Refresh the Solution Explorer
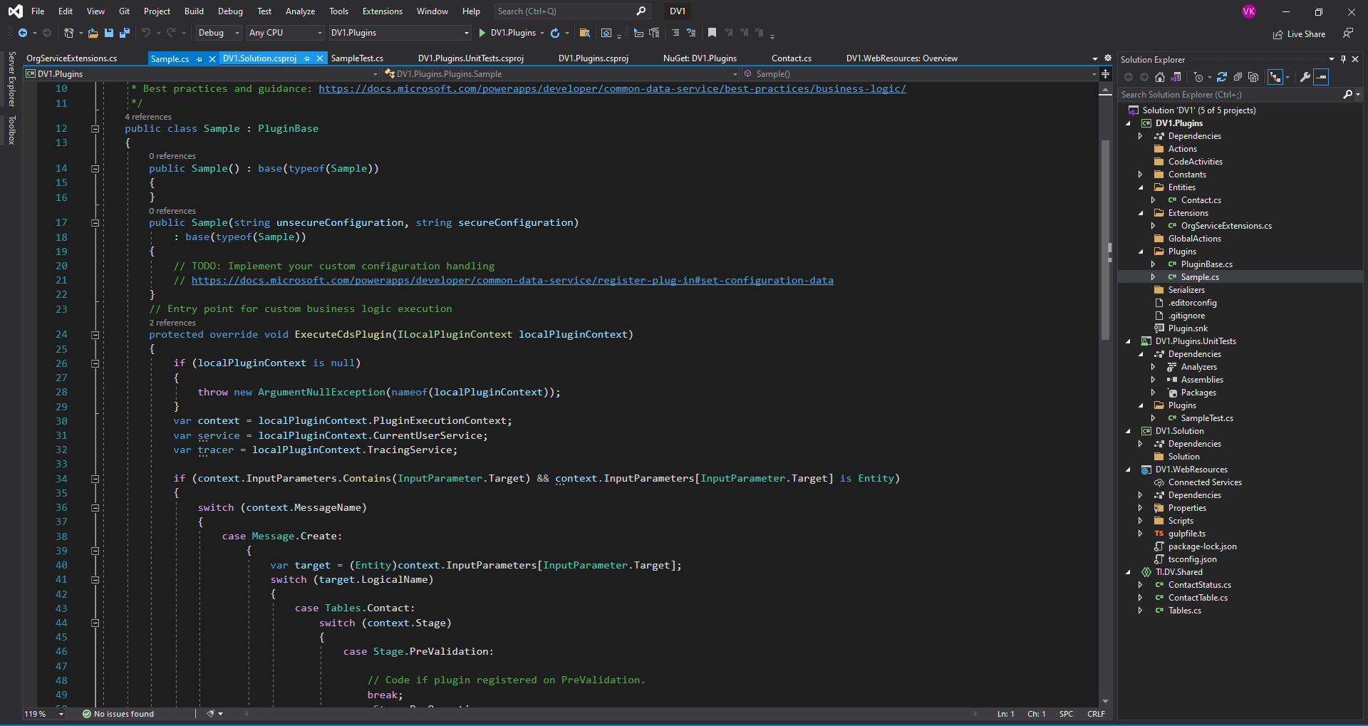The width and height of the screenshot is (1368, 726). coord(1223,77)
